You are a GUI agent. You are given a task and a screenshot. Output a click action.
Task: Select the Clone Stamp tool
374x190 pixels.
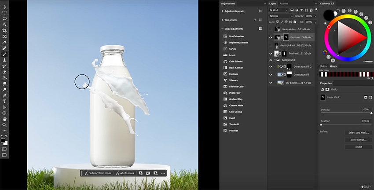pos(4,60)
